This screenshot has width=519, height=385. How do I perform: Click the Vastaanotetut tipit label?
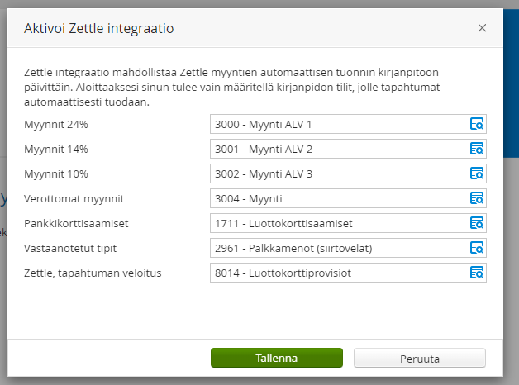pos(70,249)
